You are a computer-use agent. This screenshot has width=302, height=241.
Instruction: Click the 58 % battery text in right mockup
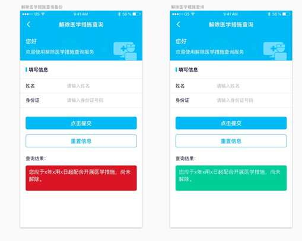click(276, 14)
